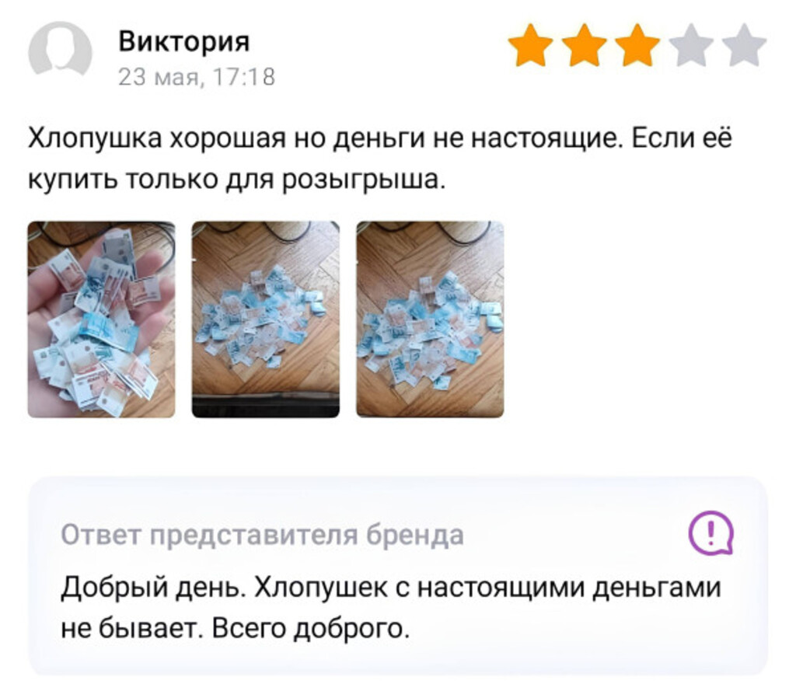Click the review date 23 мая, 17:18

pyautogui.click(x=197, y=77)
